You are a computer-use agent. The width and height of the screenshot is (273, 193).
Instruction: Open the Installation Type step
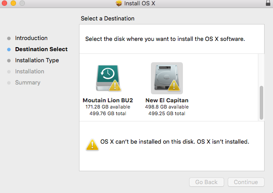(x=37, y=60)
